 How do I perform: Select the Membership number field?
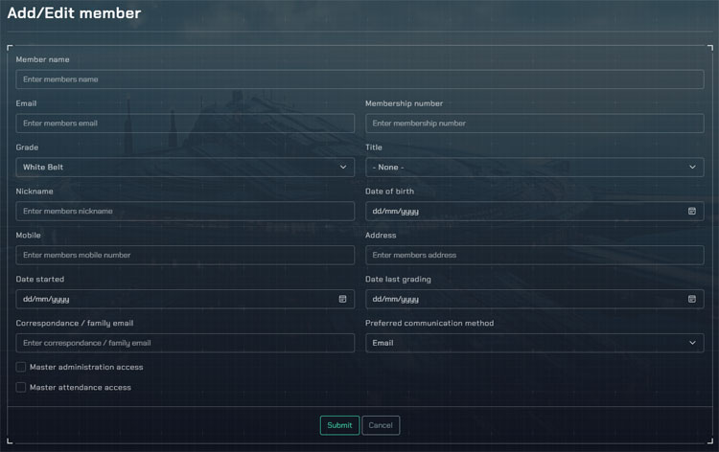(x=534, y=124)
